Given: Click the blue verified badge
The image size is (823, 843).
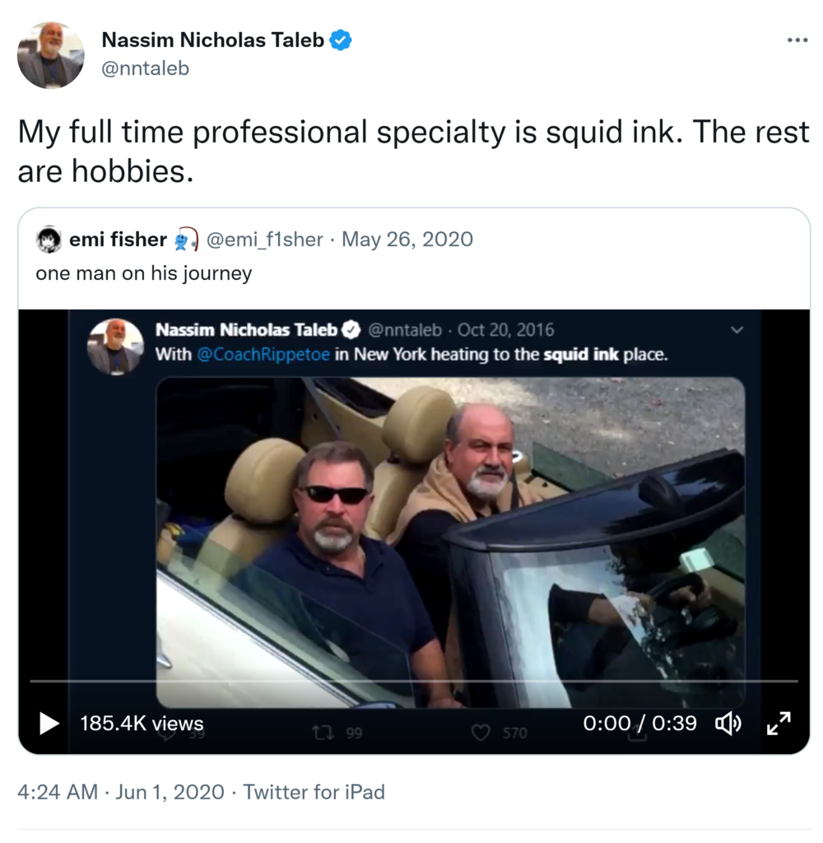Looking at the screenshot, I should click(341, 40).
